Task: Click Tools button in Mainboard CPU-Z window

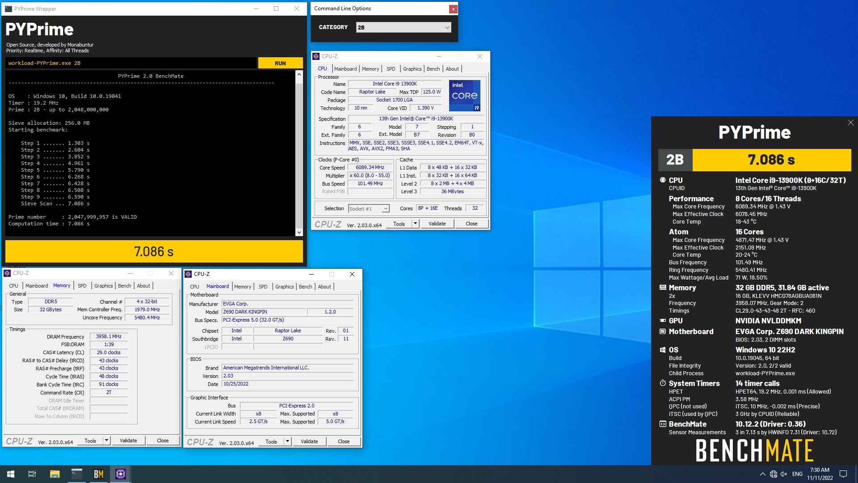Action: 271,441
